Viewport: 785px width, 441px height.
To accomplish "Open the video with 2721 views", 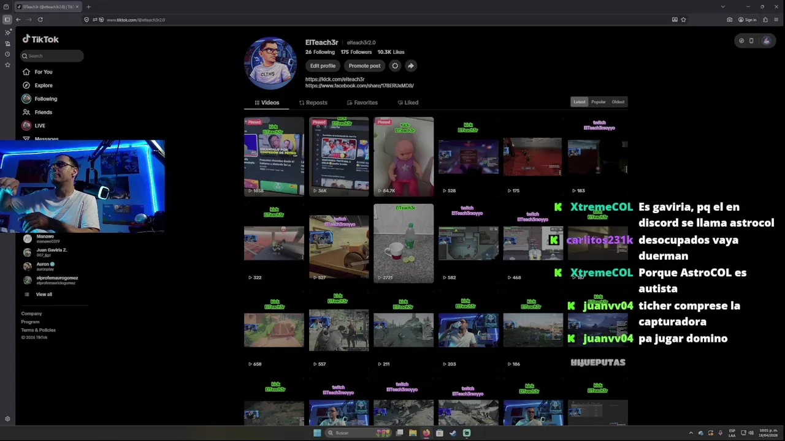I will 404,244.
